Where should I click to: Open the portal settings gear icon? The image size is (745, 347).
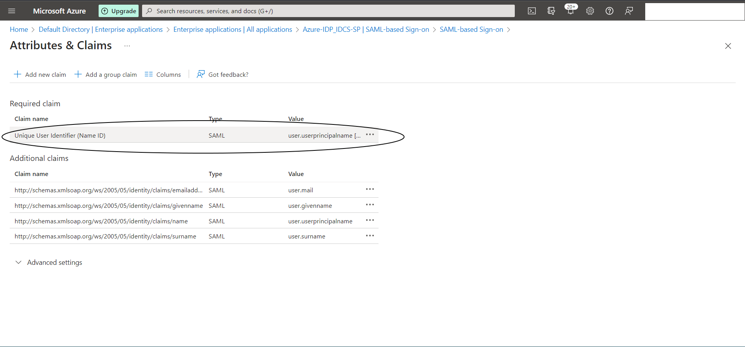[x=590, y=11]
